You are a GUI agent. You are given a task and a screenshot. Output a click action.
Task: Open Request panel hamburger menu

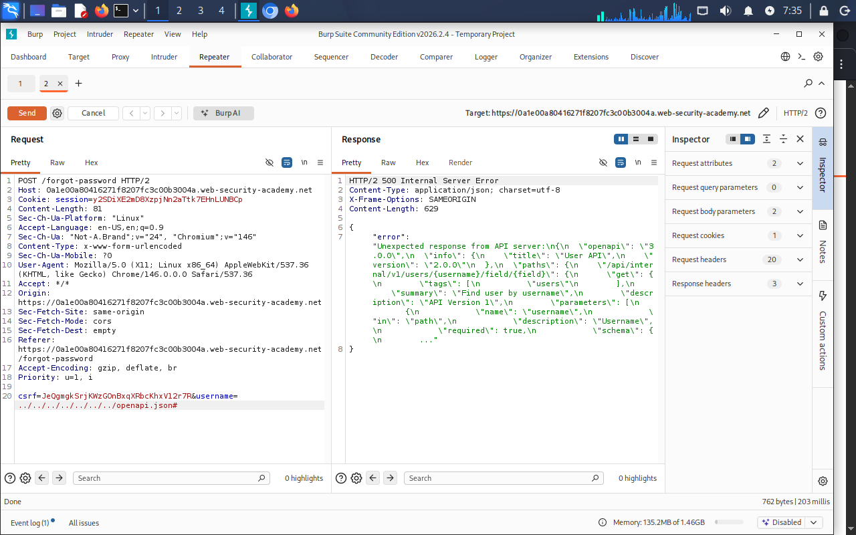(x=320, y=163)
